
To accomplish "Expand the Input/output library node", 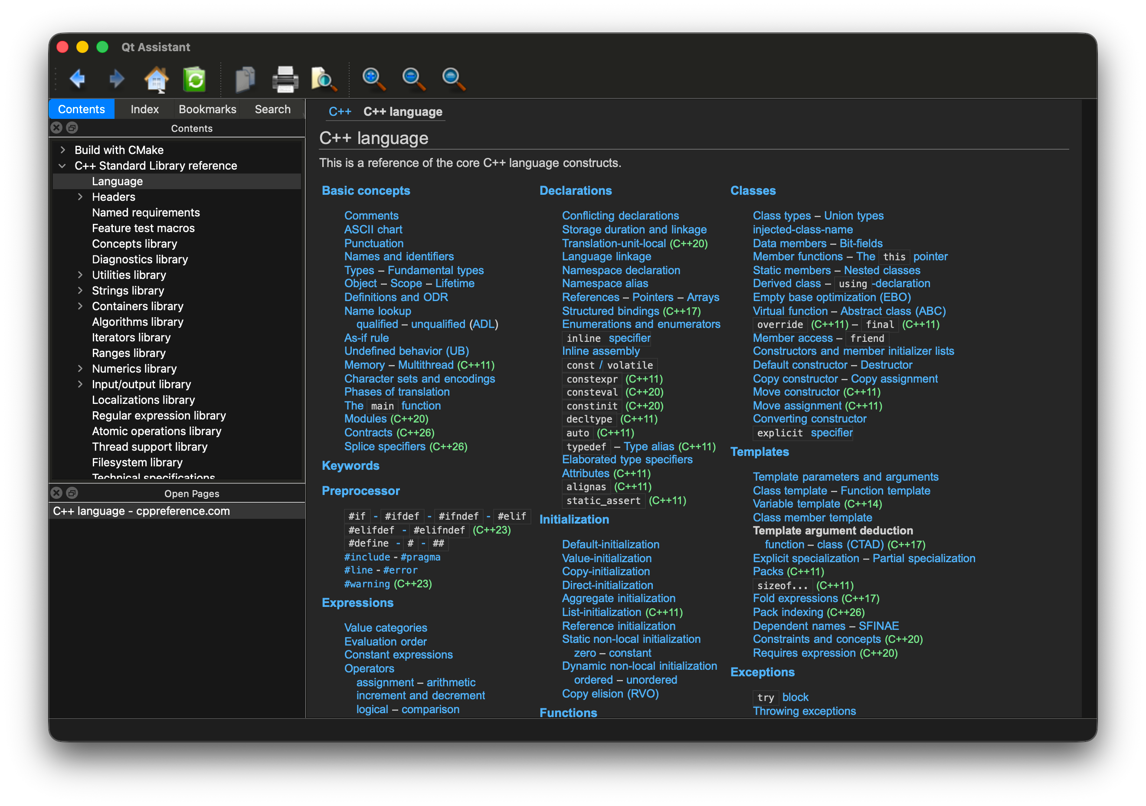I will pos(80,384).
